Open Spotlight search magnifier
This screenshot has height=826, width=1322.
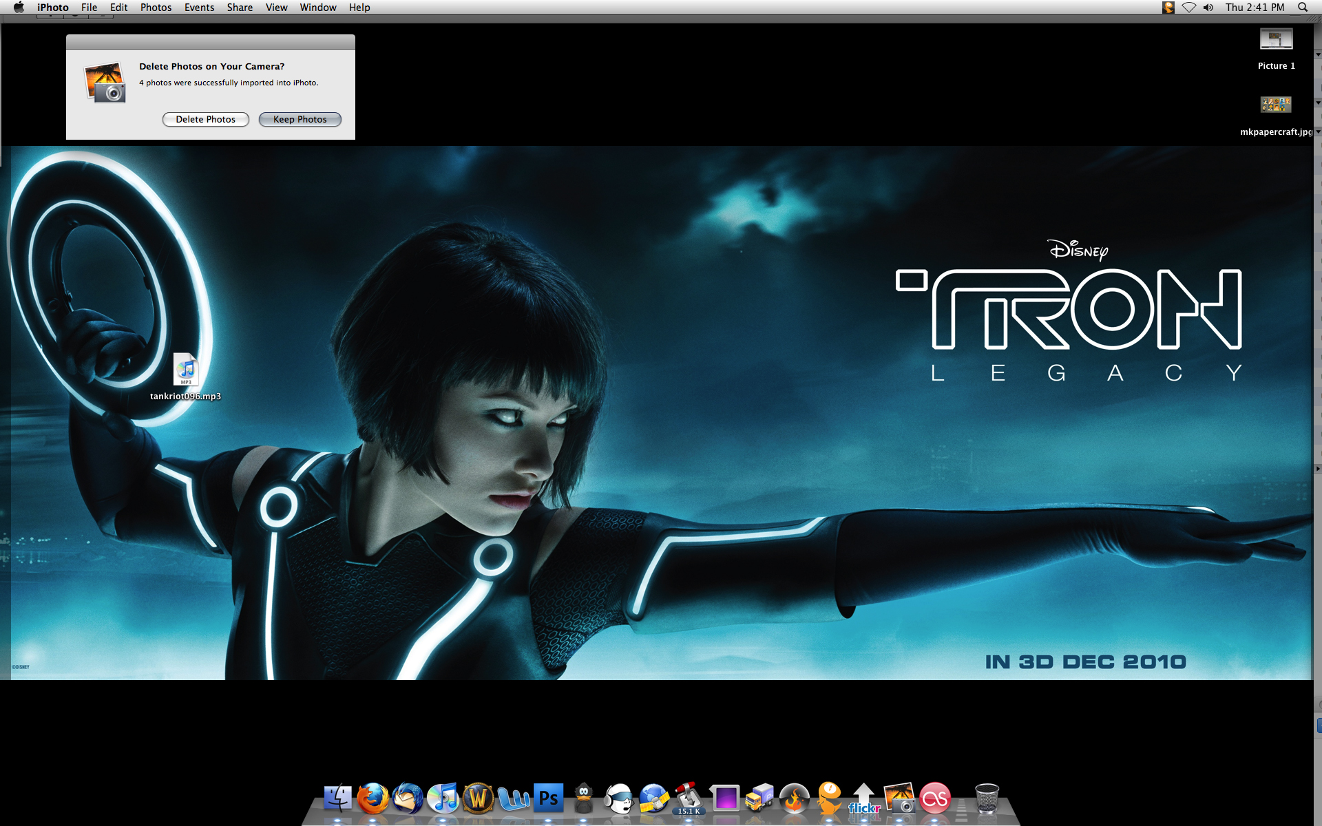(1303, 8)
